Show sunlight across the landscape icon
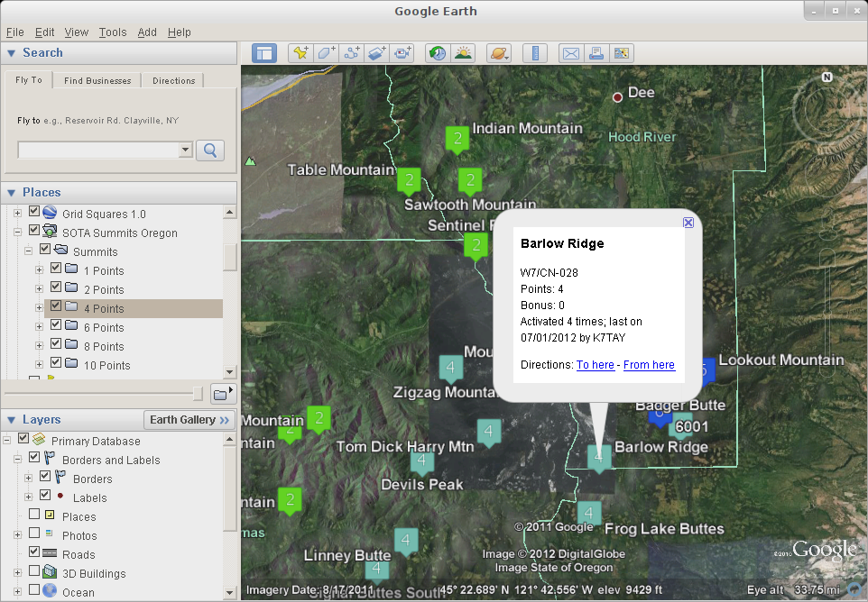 click(463, 53)
